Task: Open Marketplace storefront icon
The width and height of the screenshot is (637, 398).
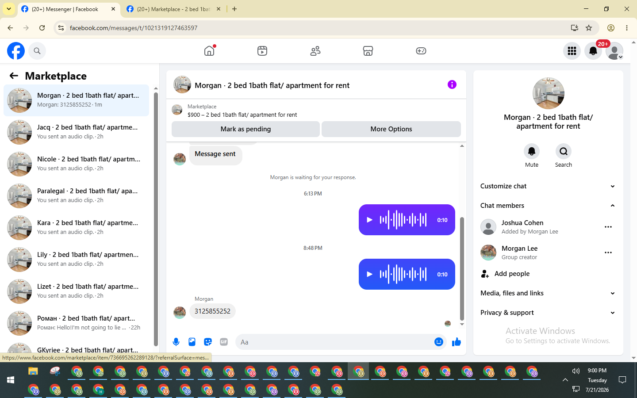Action: pos(368,51)
